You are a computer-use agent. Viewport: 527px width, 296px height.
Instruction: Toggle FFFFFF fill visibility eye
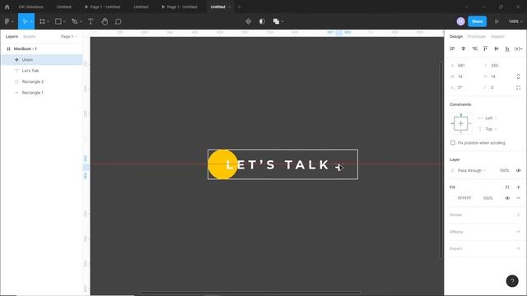(507, 198)
